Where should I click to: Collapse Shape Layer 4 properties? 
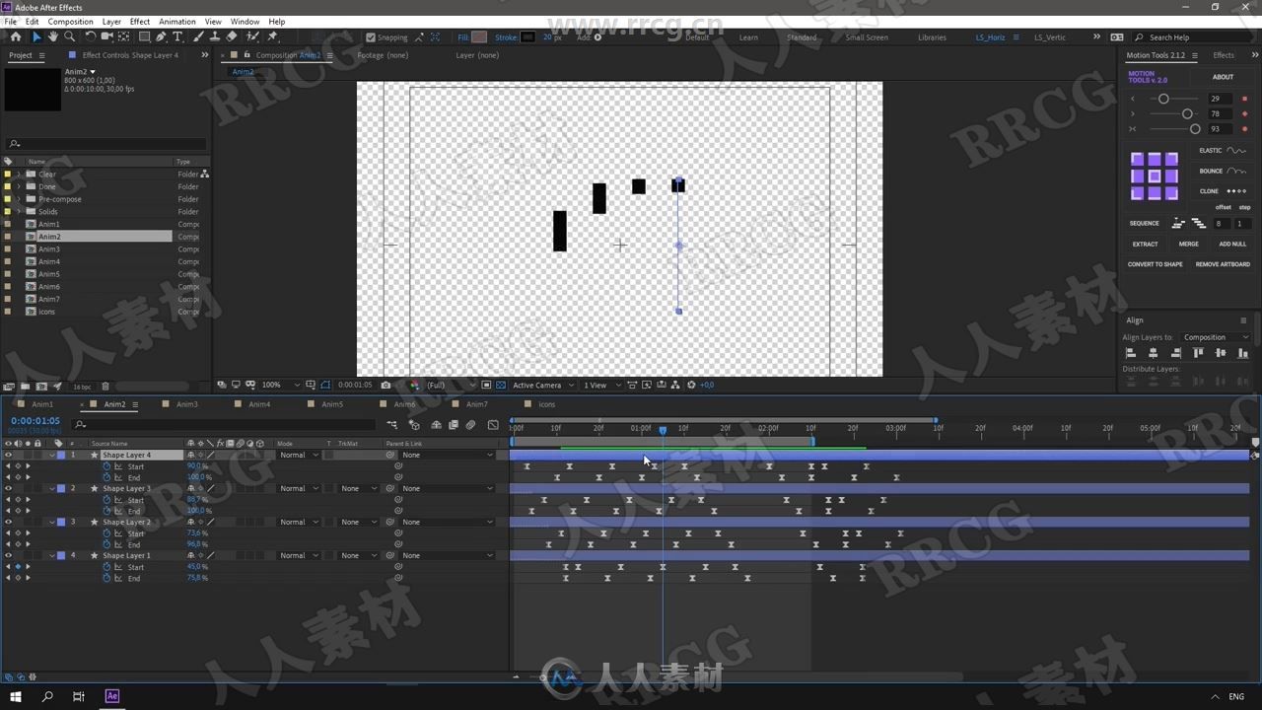[52, 455]
